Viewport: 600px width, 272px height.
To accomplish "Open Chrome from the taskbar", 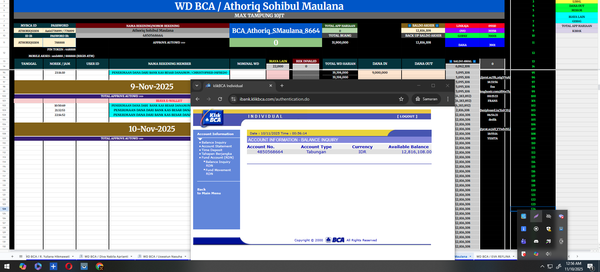I will [100, 266].
